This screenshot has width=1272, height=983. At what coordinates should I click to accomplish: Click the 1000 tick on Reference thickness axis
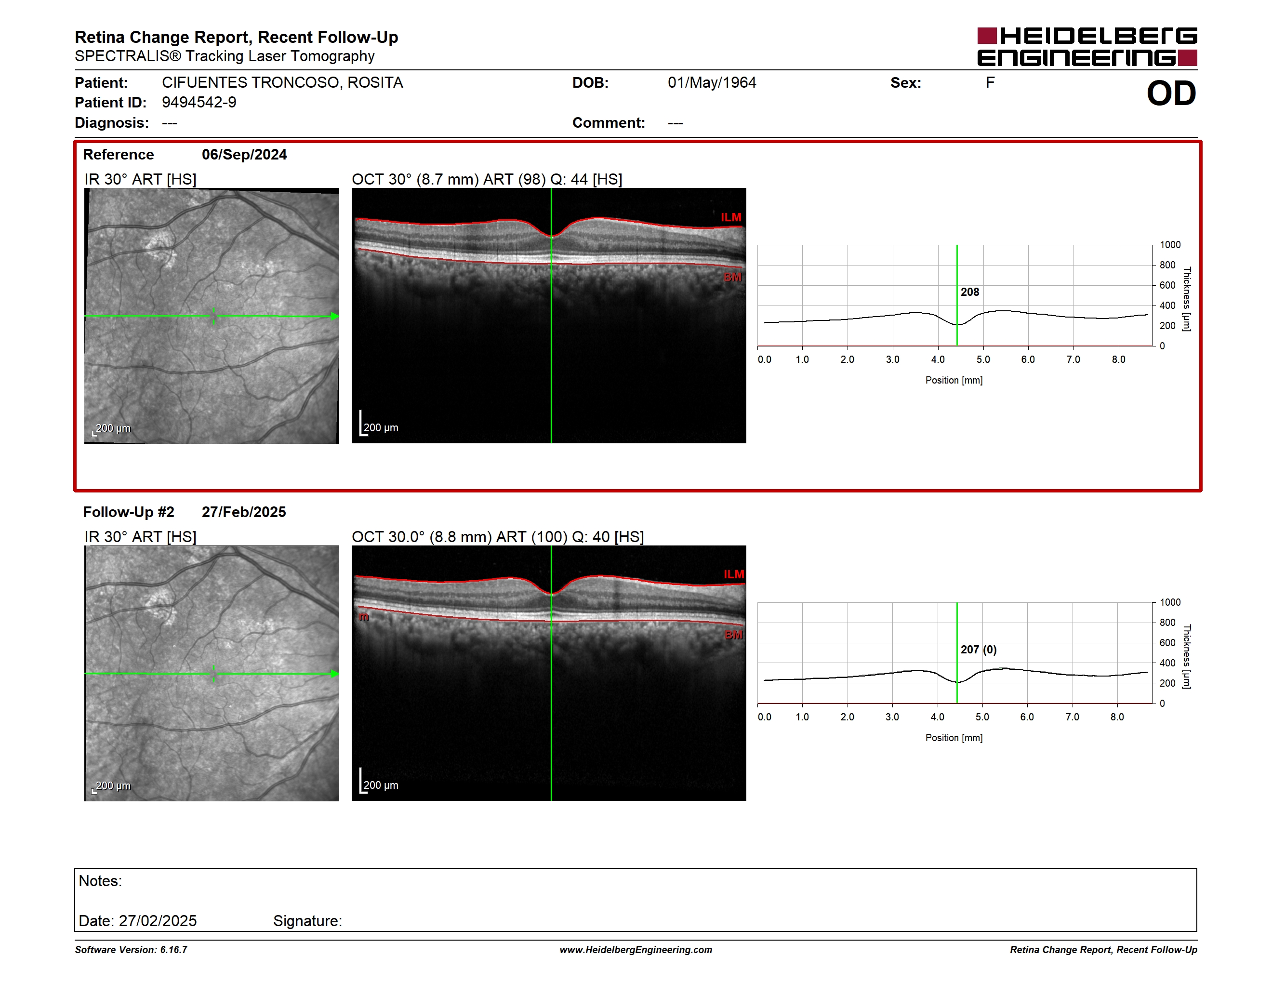pos(1170,245)
